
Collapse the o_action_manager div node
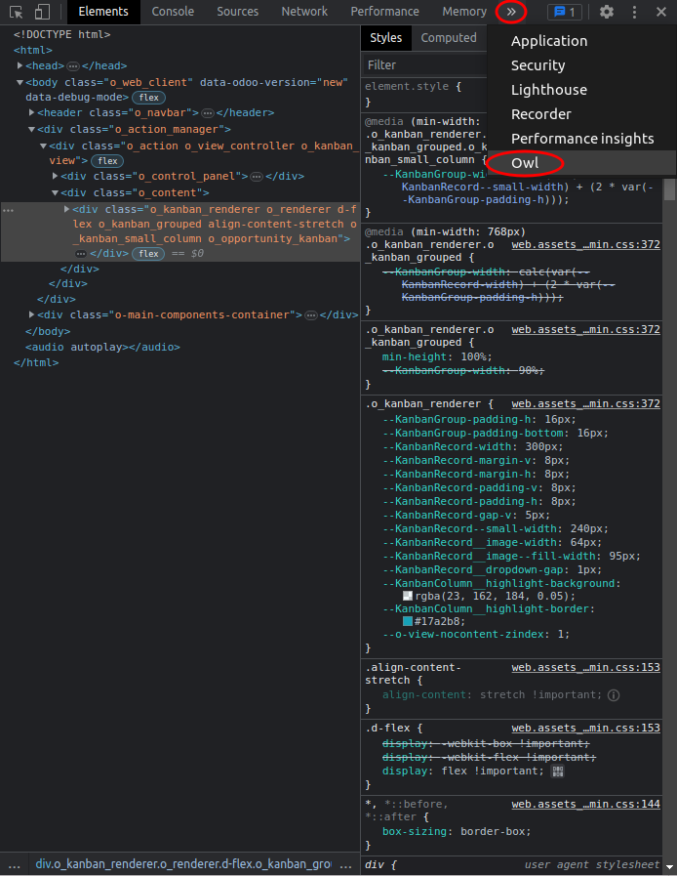(x=32, y=130)
